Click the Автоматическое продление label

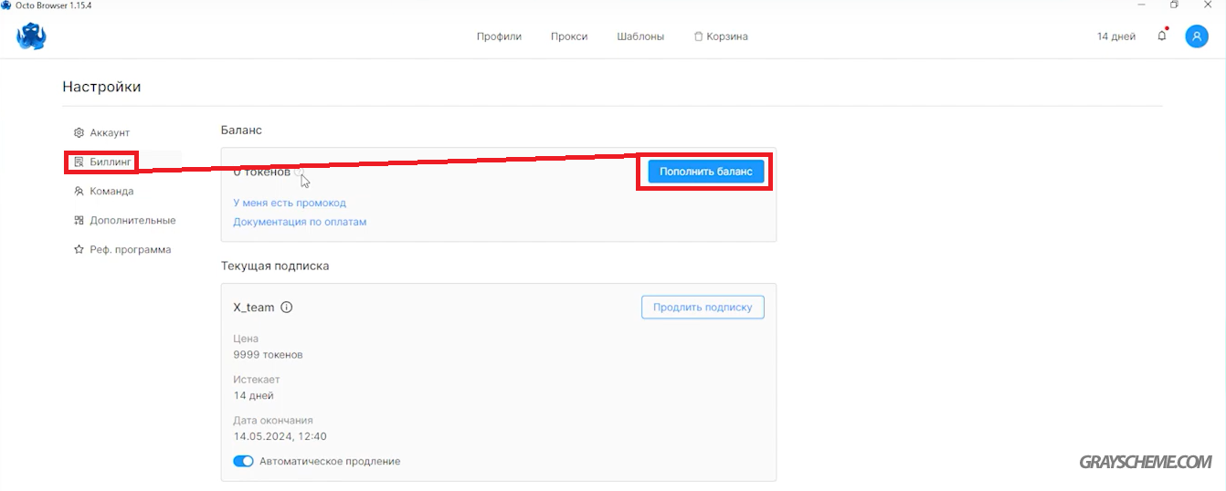330,462
